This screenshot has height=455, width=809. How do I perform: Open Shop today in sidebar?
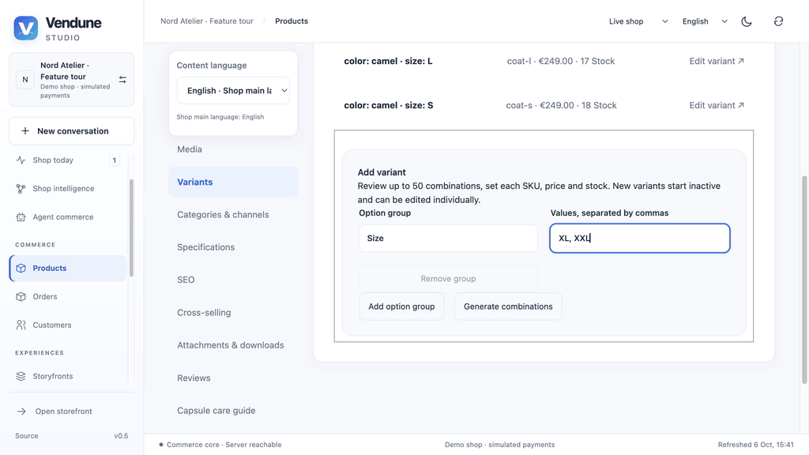(x=68, y=160)
